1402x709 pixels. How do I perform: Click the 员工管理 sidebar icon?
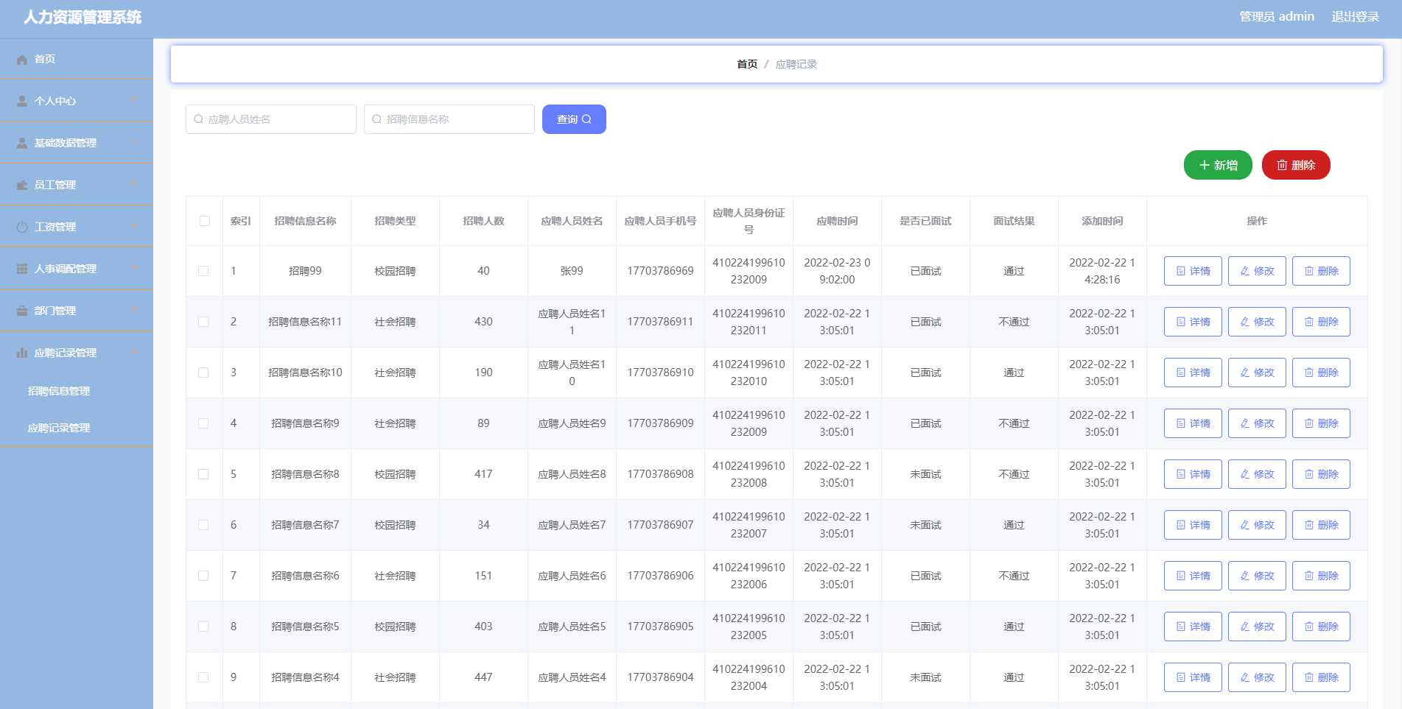[22, 186]
